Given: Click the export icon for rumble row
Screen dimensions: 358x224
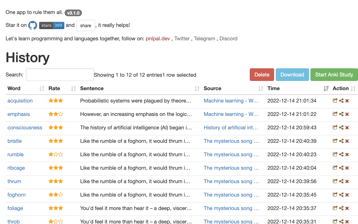Looking at the screenshot, I should coord(335,154).
